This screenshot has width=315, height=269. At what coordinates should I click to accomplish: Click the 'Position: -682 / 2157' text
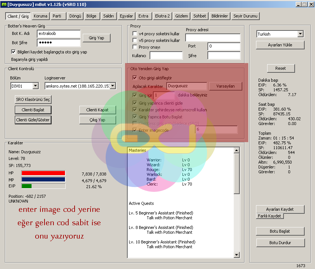pyautogui.click(x=27, y=196)
